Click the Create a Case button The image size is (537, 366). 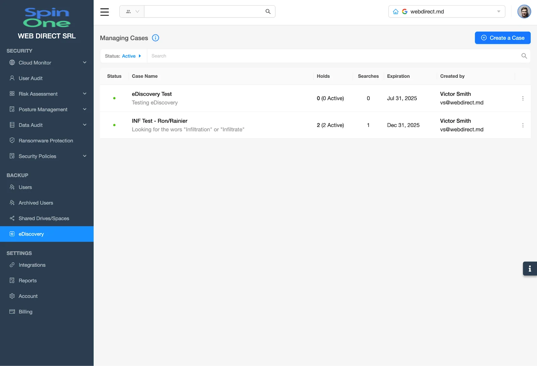pos(502,38)
